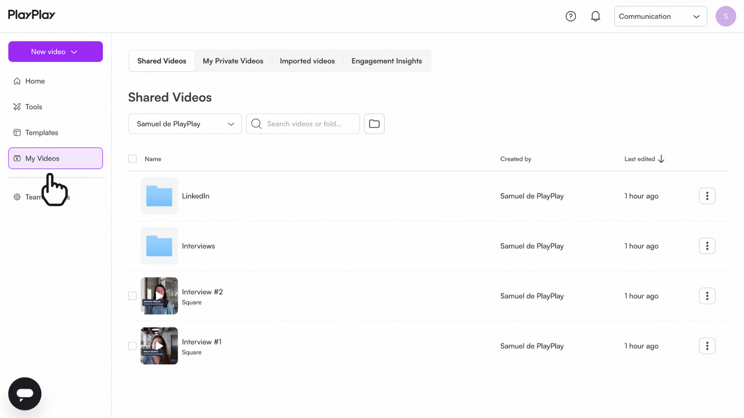Screen dimensions: 744x418
Task: Select the Interview #2 checkbox
Action: (x=133, y=296)
